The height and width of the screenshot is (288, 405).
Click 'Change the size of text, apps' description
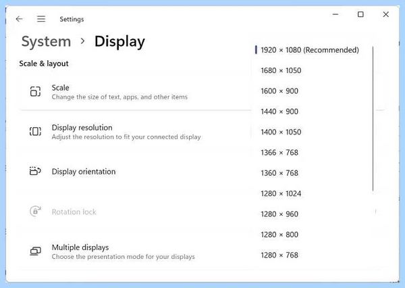point(119,97)
